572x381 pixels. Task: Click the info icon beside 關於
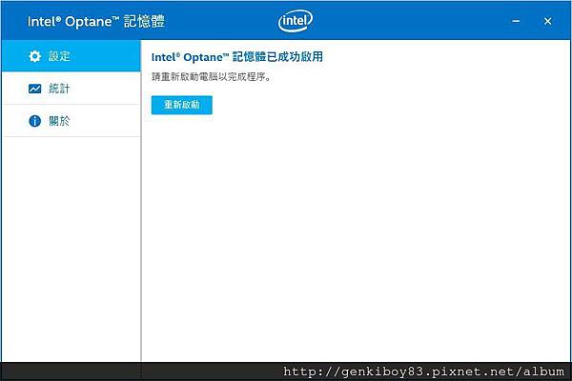(x=34, y=121)
